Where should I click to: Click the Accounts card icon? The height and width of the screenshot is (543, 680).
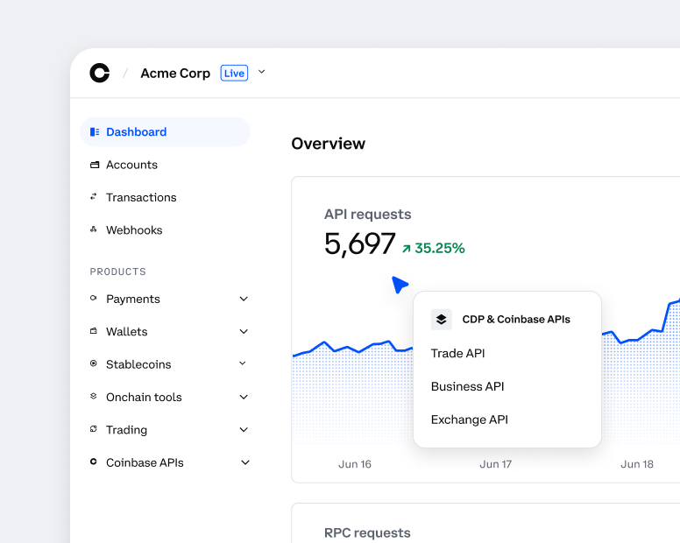coord(95,165)
